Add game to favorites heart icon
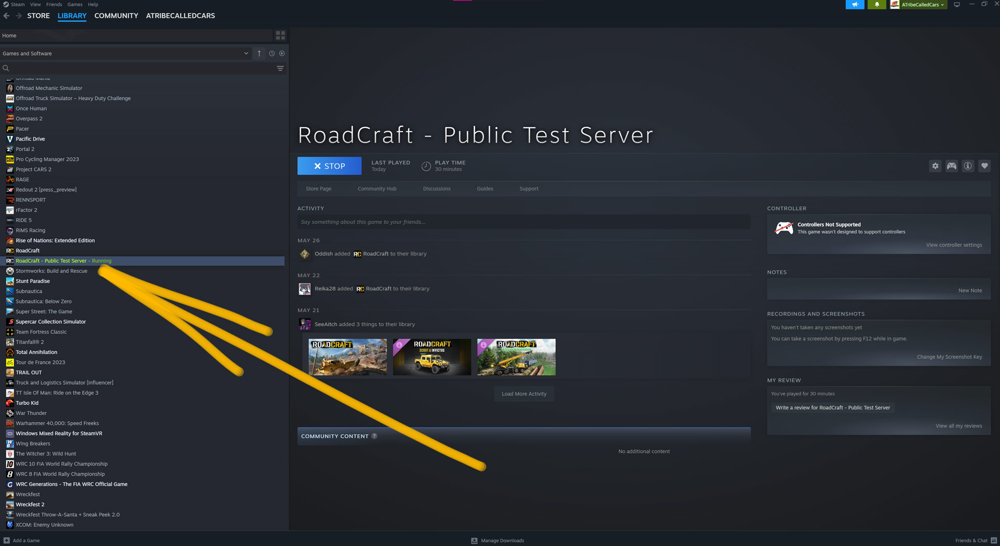 [x=984, y=166]
